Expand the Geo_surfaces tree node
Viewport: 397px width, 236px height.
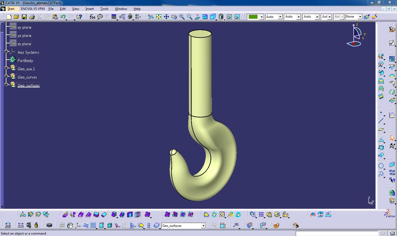[6, 84]
